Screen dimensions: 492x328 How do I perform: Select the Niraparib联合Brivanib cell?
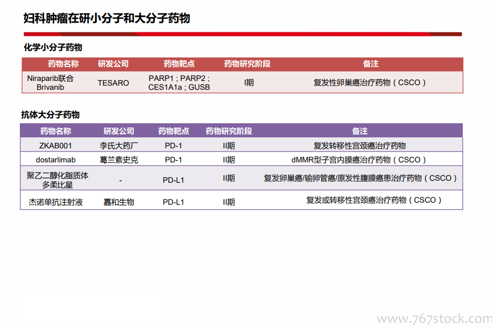(x=50, y=83)
